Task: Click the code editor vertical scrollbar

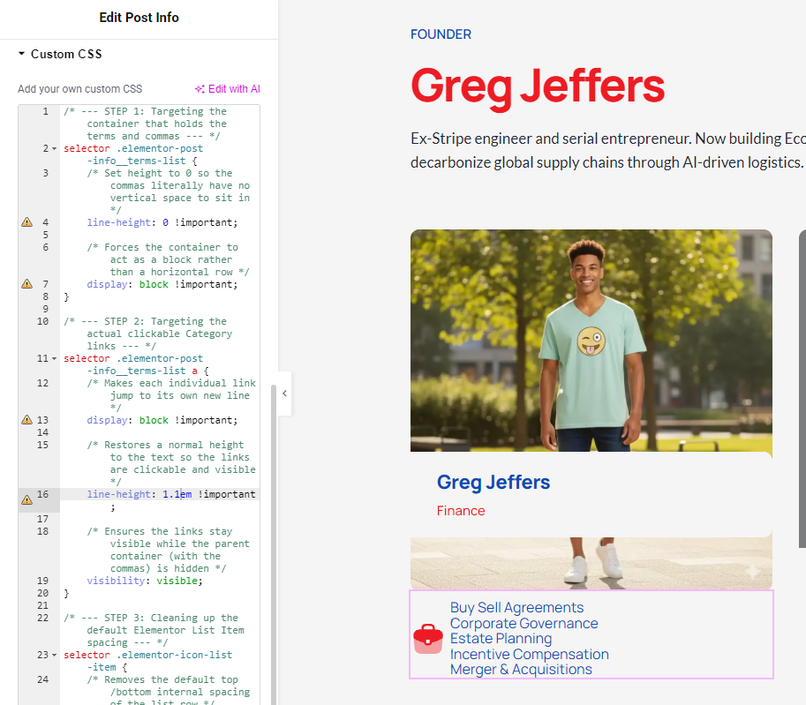Action: (274, 544)
